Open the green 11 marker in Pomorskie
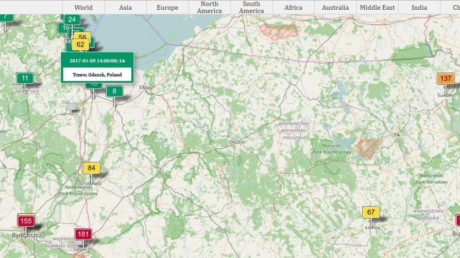 click(x=25, y=78)
